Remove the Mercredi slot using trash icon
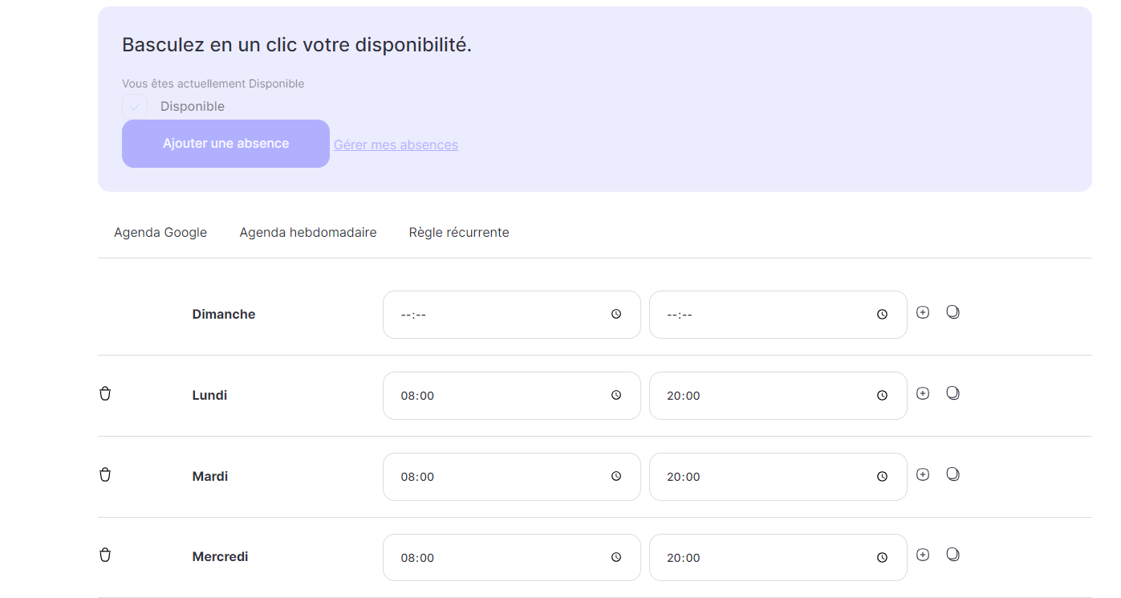Image resolution: width=1121 pixels, height=598 pixels. [x=105, y=555]
